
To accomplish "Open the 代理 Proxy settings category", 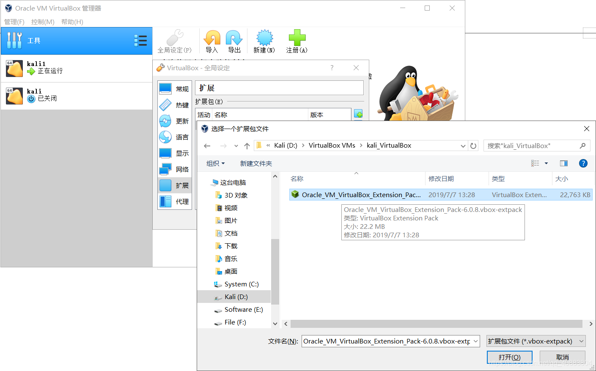I will [175, 201].
